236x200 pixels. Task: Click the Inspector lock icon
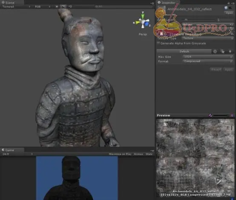coord(228,3)
